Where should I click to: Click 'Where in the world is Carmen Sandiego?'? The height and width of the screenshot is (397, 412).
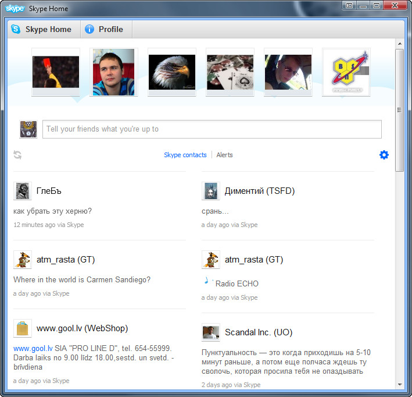point(82,279)
